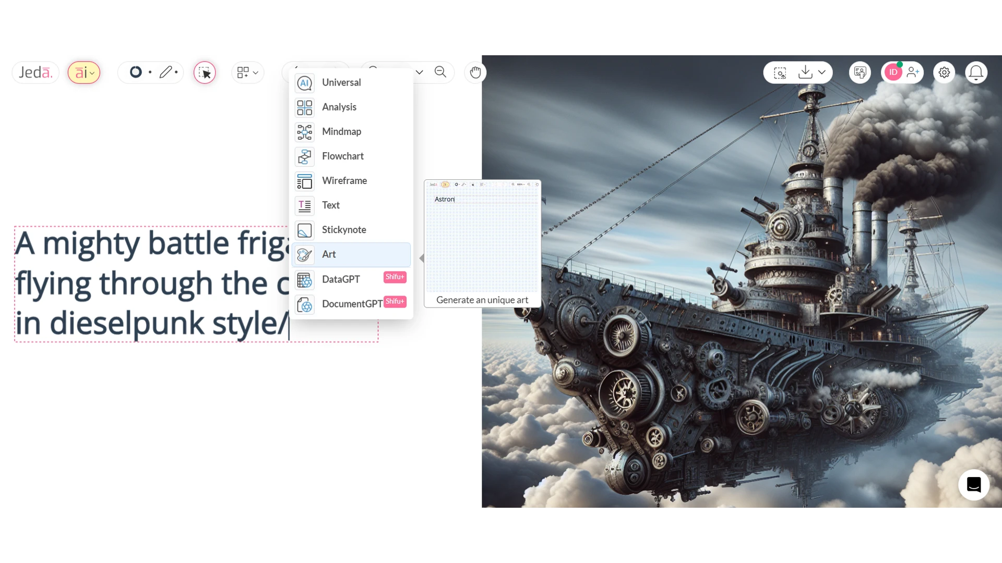Choose Mindmap from the AI menu
Image resolution: width=1002 pixels, height=563 pixels.
[x=341, y=131]
